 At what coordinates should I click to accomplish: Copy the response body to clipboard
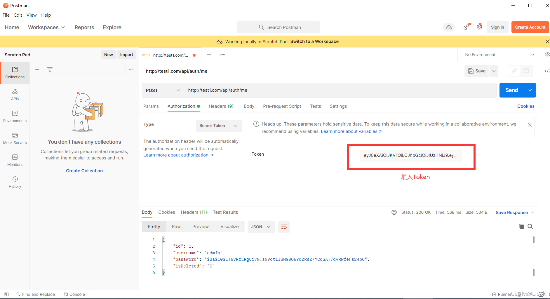[x=521, y=226]
